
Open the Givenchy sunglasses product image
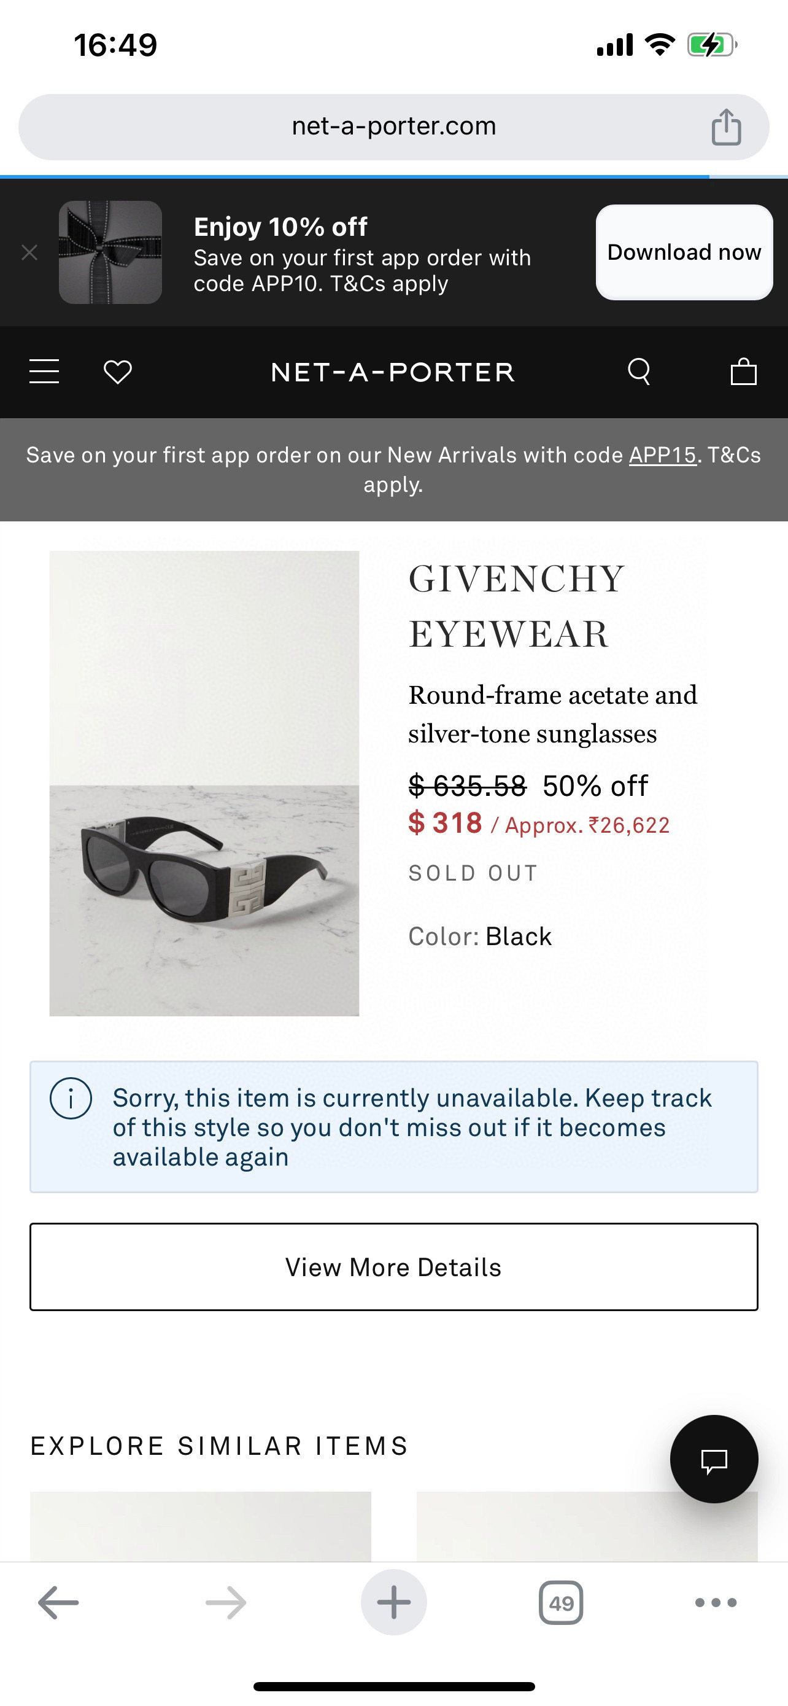click(204, 783)
